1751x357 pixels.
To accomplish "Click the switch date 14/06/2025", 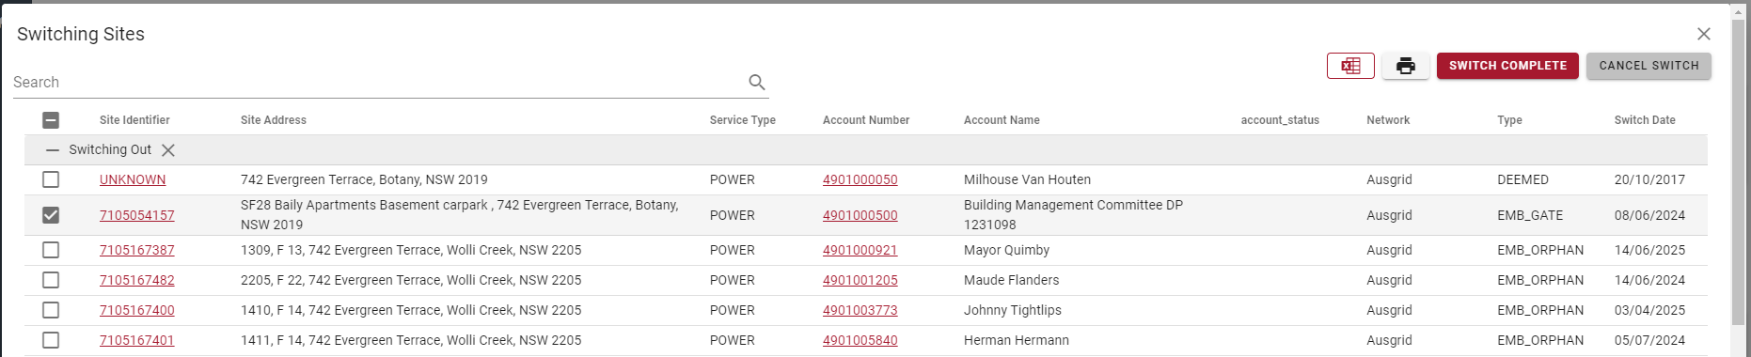I will (x=1649, y=250).
